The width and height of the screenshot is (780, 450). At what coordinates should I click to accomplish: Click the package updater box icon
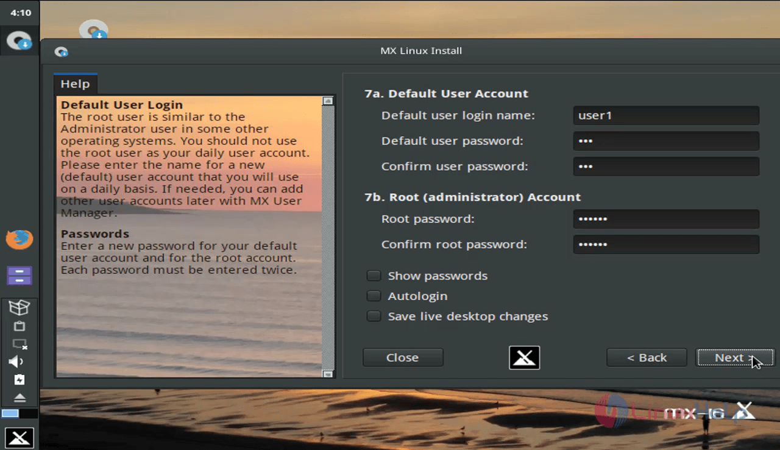pos(19,307)
